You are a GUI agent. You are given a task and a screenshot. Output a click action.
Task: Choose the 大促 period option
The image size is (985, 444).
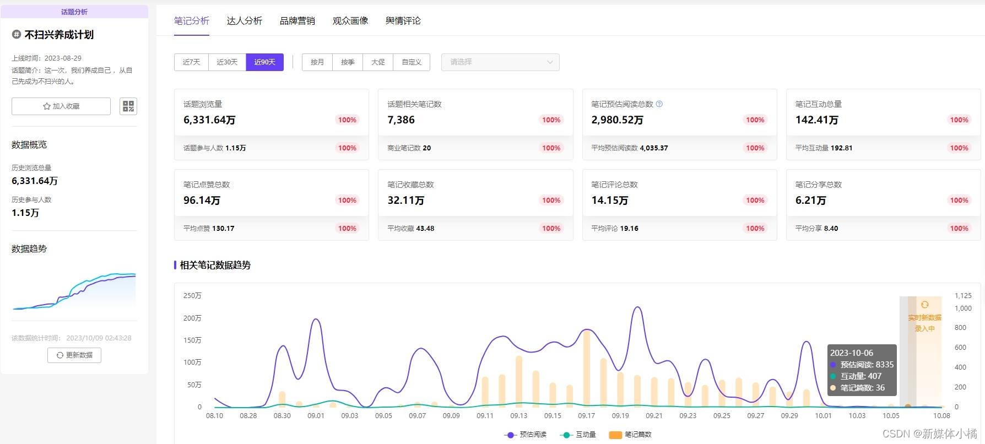(378, 62)
